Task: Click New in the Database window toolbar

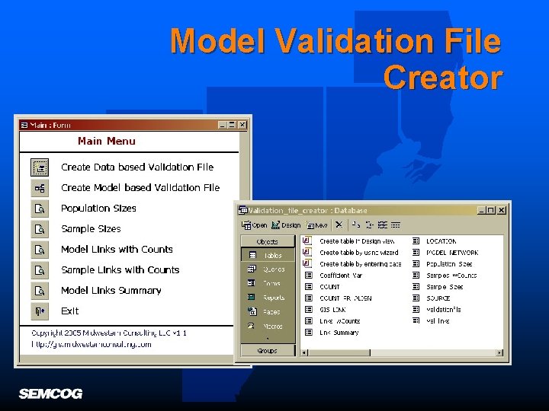Action: click(317, 225)
